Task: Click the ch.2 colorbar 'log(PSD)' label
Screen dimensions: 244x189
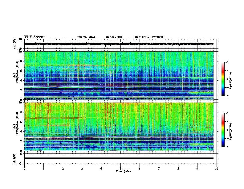Action: [231, 131]
